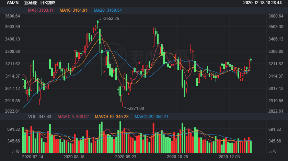Click the timestamp 2020-12-18 18:28:44
This screenshot has height=161, width=288.
[263, 3]
